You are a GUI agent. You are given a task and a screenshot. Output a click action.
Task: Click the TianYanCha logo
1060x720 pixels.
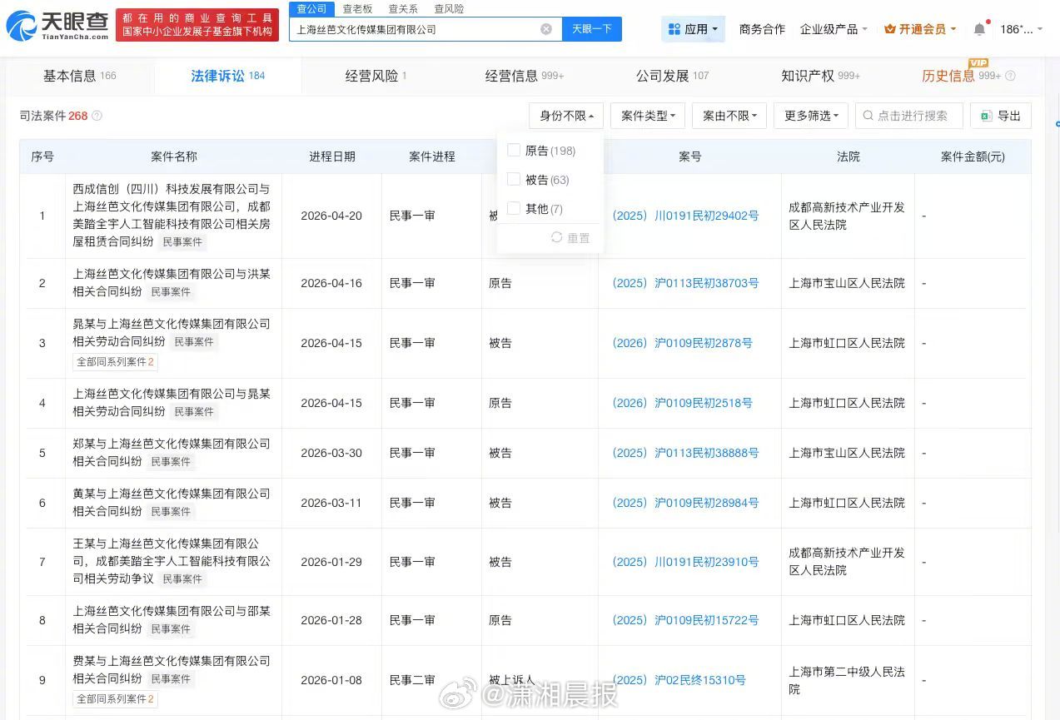point(57,27)
